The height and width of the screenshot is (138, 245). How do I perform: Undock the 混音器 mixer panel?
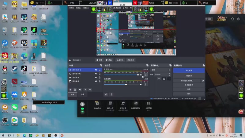click(147, 65)
